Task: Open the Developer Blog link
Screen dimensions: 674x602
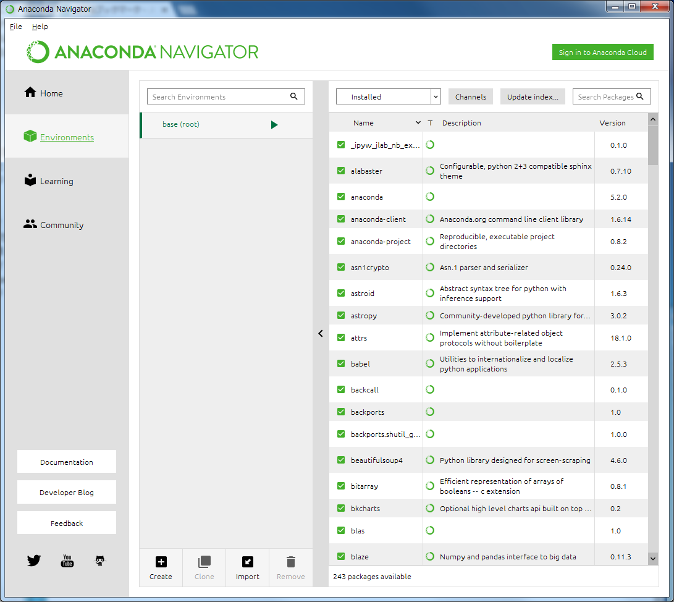Action: (x=67, y=493)
